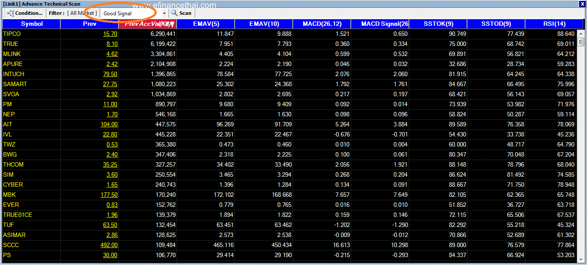Sort by the Symbol column header
The height and width of the screenshot is (265, 587).
point(31,24)
